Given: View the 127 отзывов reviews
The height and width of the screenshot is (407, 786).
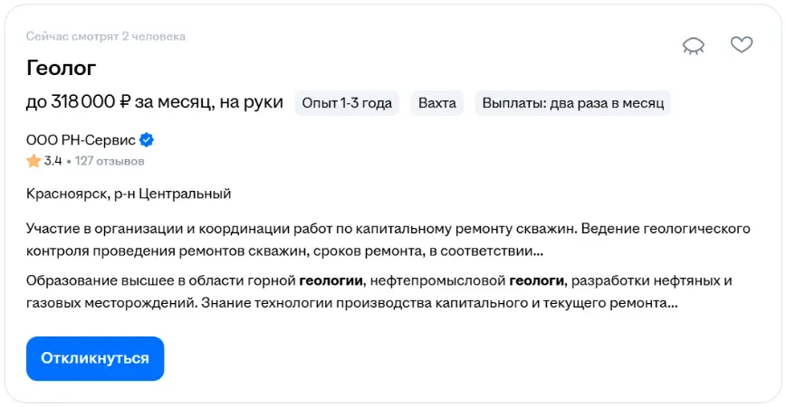Looking at the screenshot, I should [110, 161].
